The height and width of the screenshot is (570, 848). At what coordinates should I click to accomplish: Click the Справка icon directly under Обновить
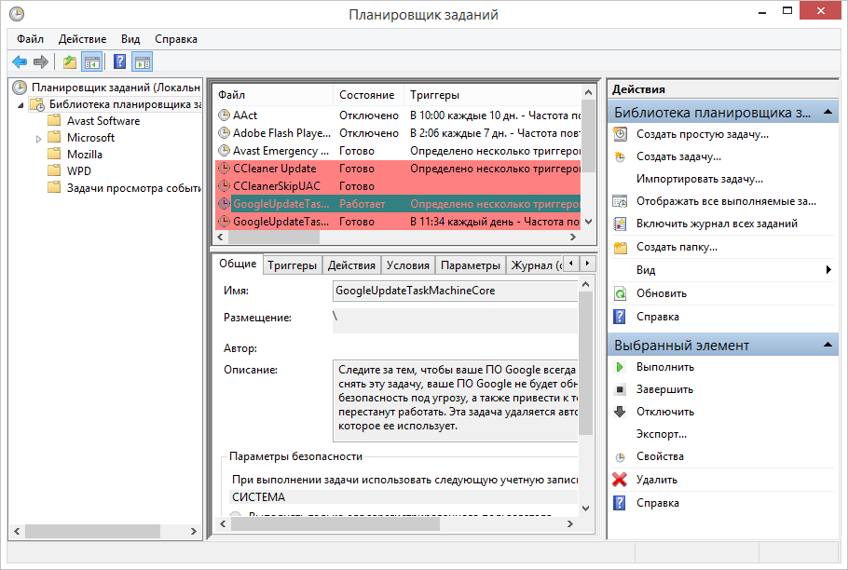pos(620,317)
